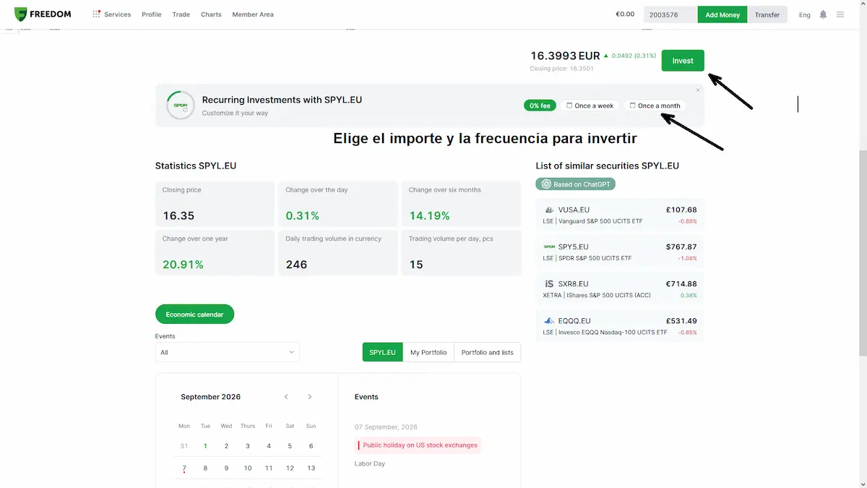Click the ChatGPT logo on the badge
The image size is (867, 488).
coord(546,184)
